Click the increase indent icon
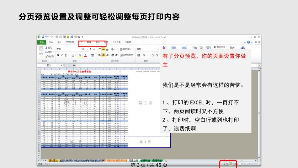 pos(116,55)
